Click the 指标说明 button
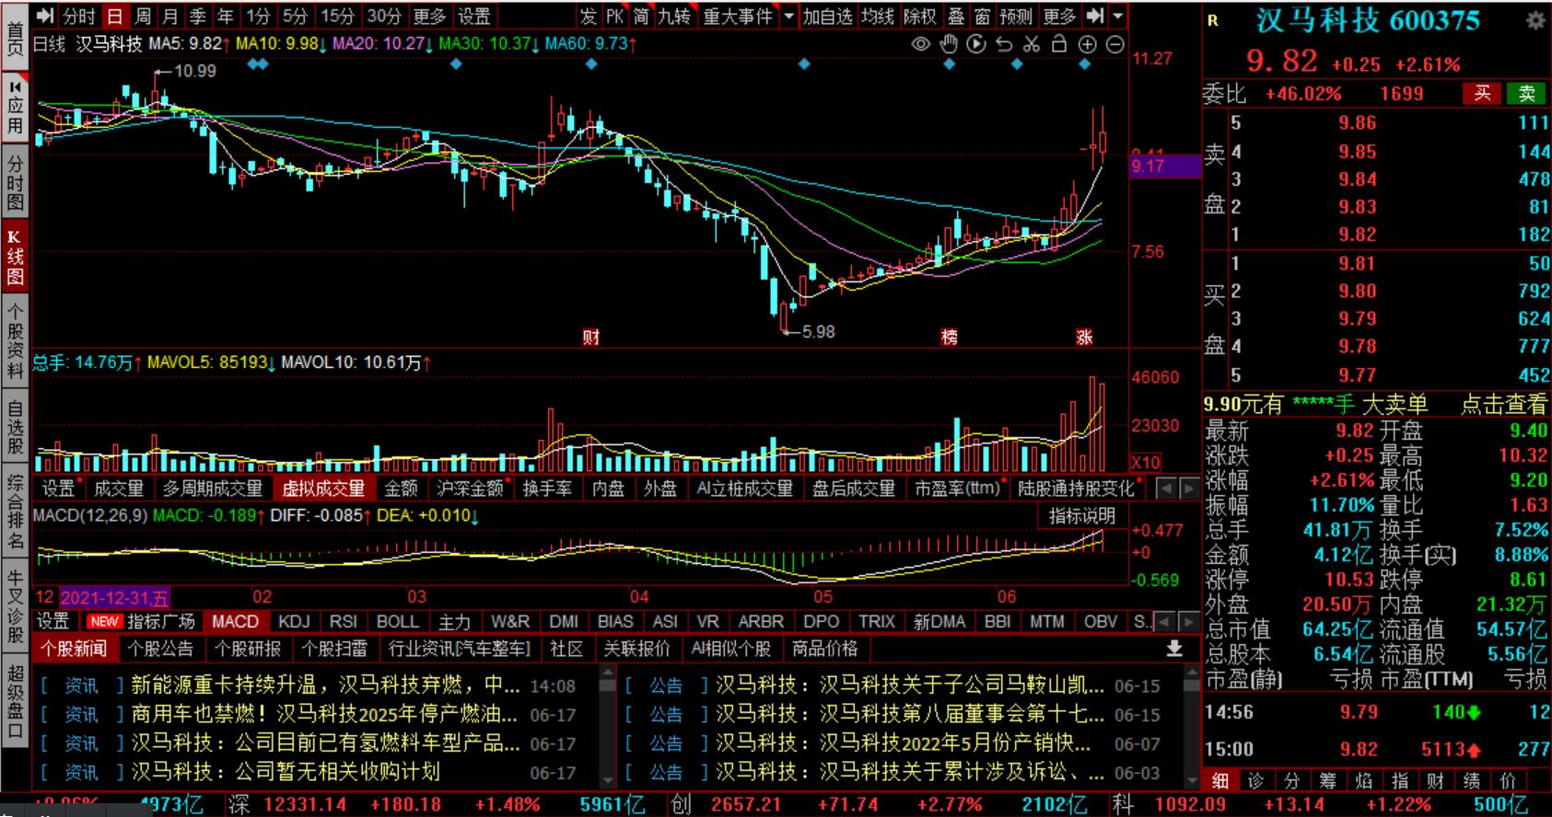1552x817 pixels. 1081,516
